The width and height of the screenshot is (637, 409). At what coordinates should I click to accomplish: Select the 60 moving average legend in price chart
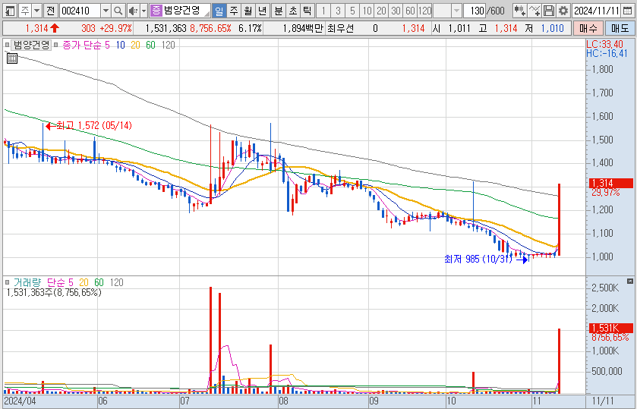[x=151, y=45]
